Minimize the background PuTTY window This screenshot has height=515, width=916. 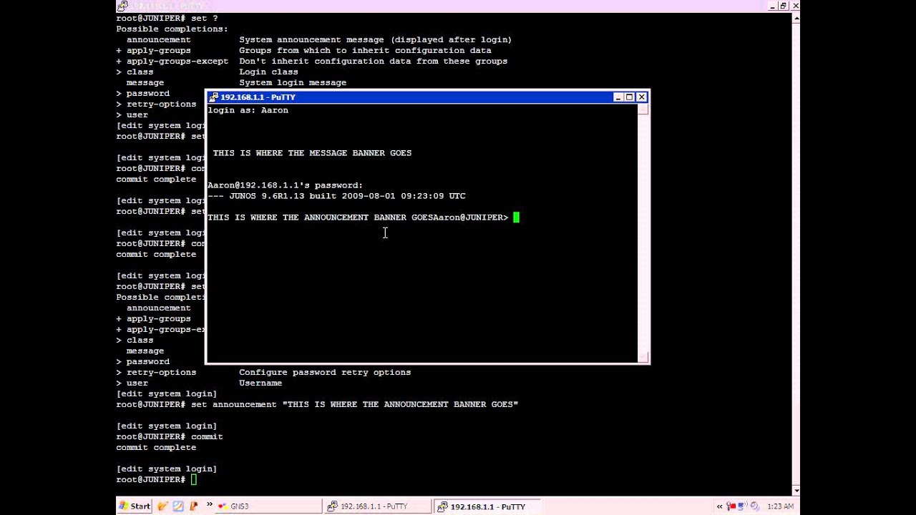coord(772,6)
